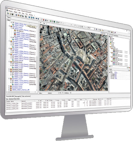
Task: Expand the Record022_Line18 tree node
Action: tap(9, 86)
